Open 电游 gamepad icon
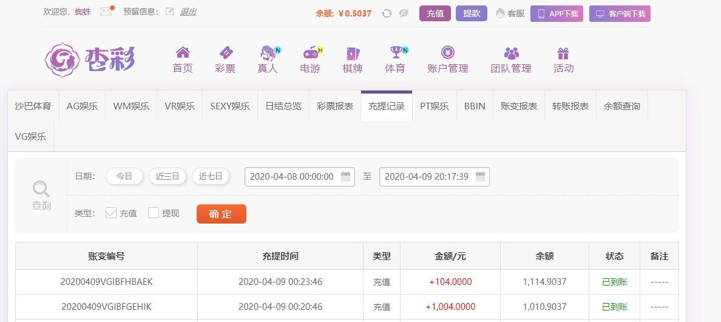This screenshot has width=721, height=322. pyautogui.click(x=311, y=53)
